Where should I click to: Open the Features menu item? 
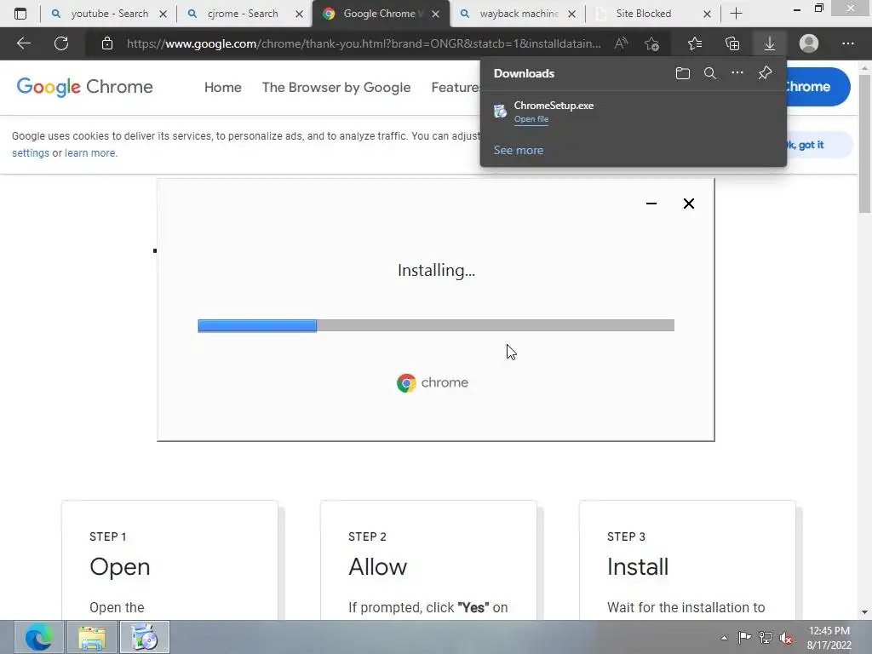[456, 88]
